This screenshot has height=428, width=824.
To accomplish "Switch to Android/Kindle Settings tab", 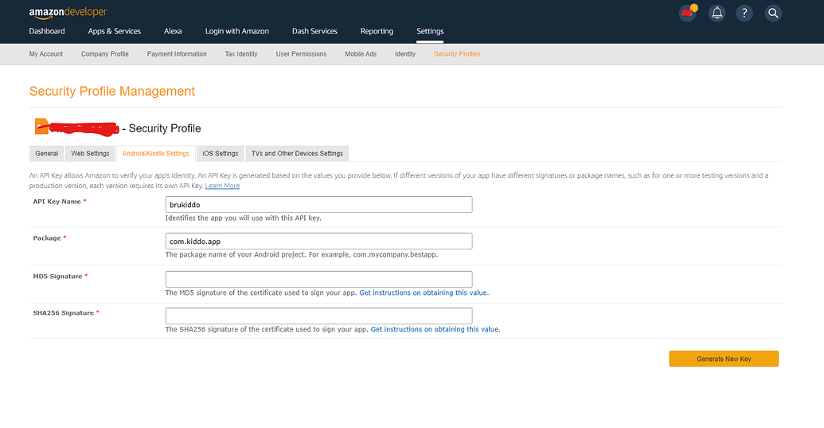I will tap(155, 154).
